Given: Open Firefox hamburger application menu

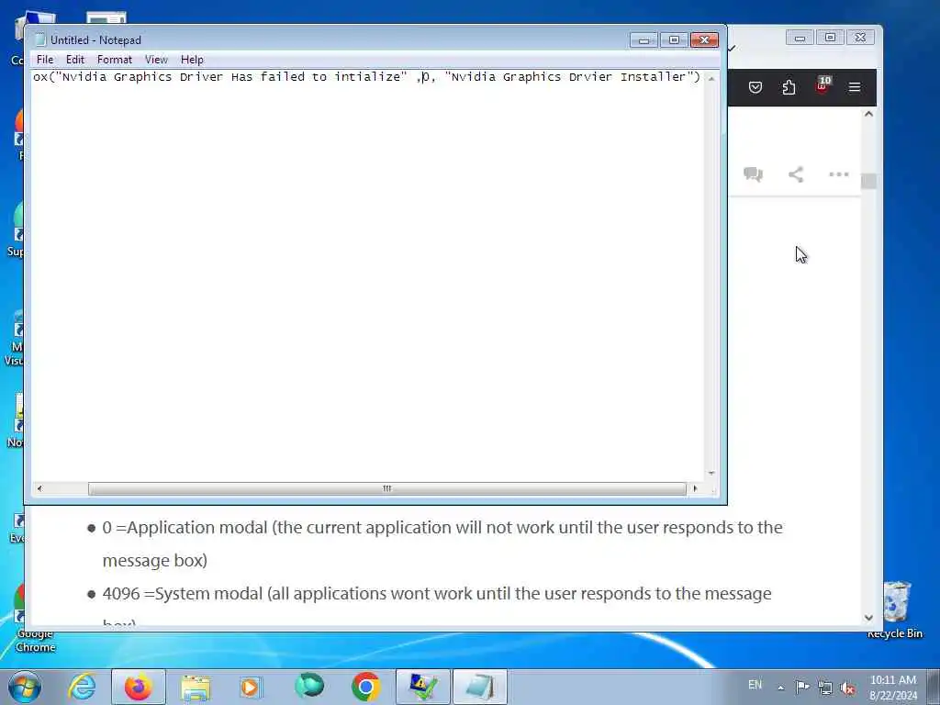Looking at the screenshot, I should tap(855, 87).
